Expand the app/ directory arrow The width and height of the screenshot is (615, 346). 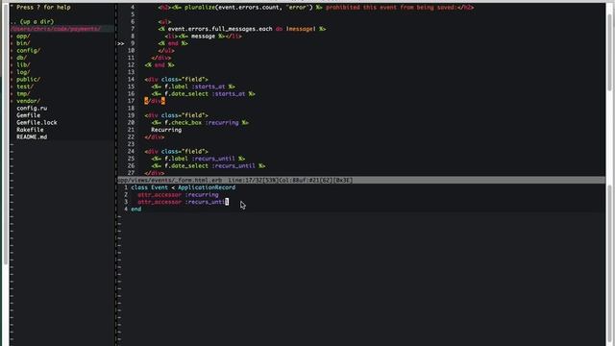pos(12,37)
